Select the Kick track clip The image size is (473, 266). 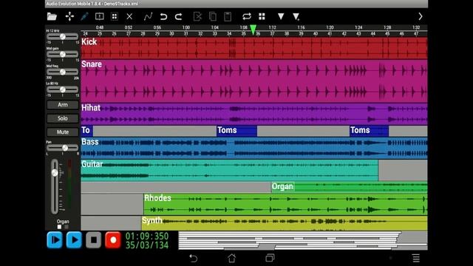[x=254, y=48]
